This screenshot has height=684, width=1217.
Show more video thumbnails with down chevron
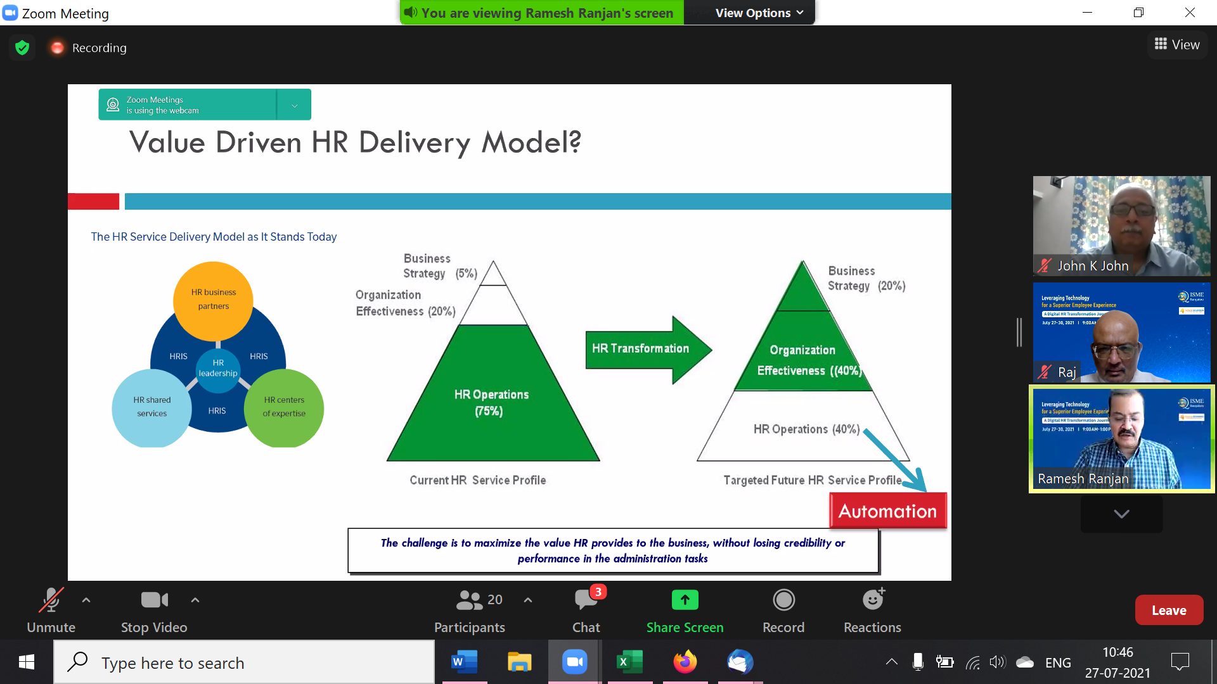(x=1121, y=514)
